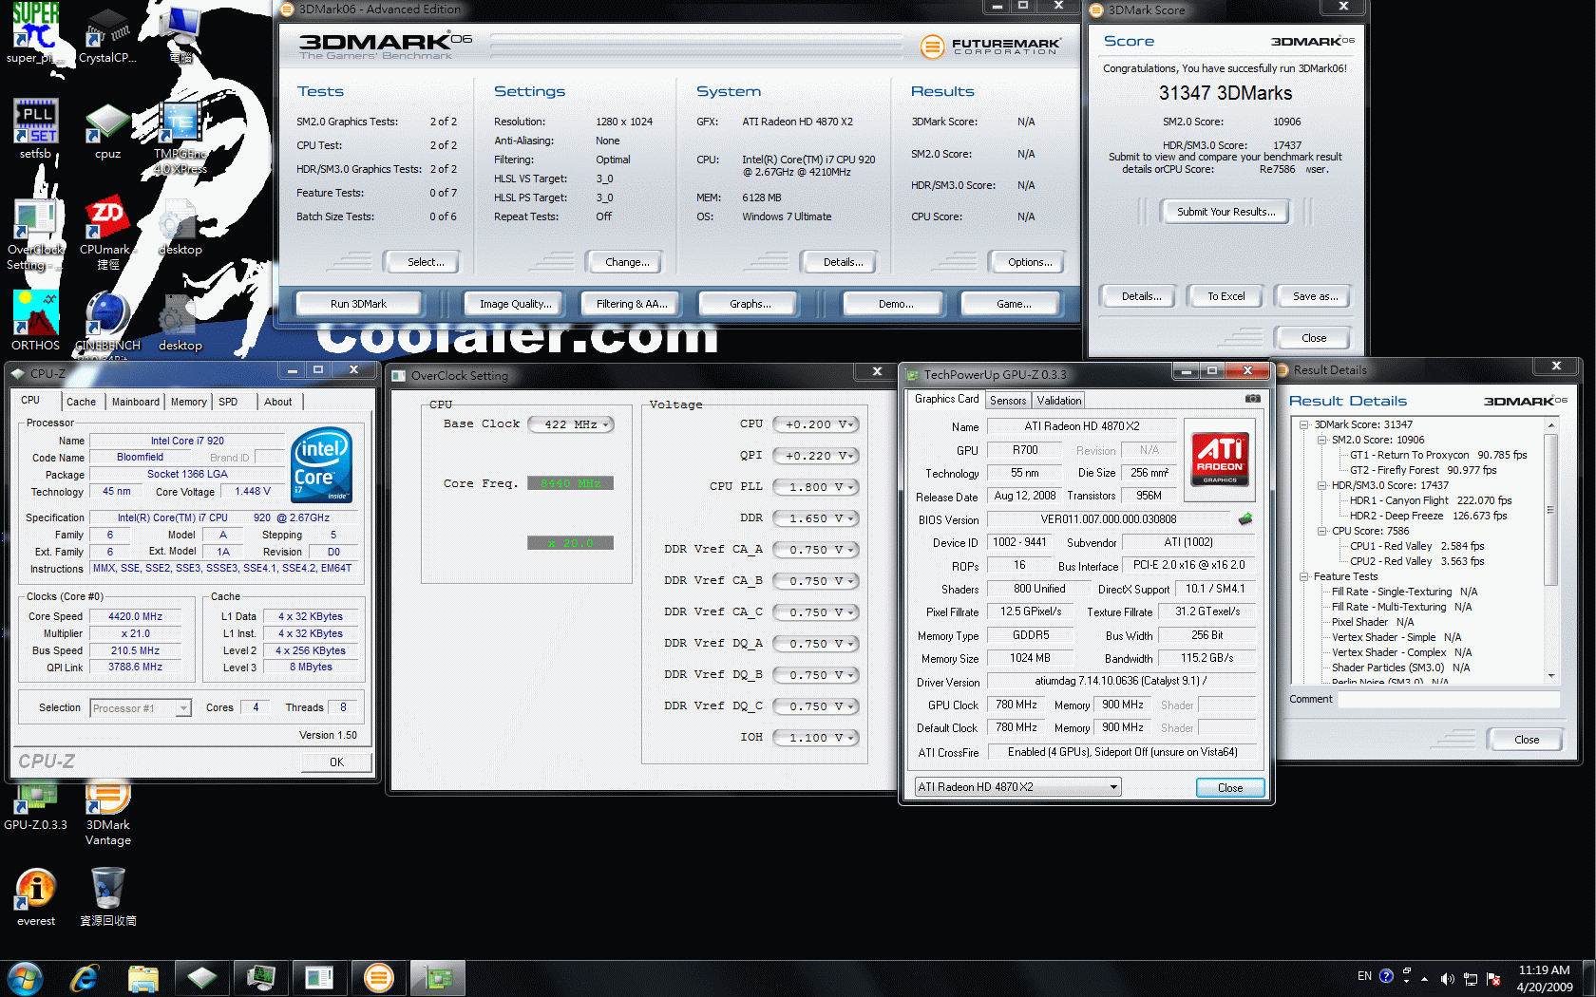Open the IOH voltage dropdown
1596x997 pixels.
(815, 738)
